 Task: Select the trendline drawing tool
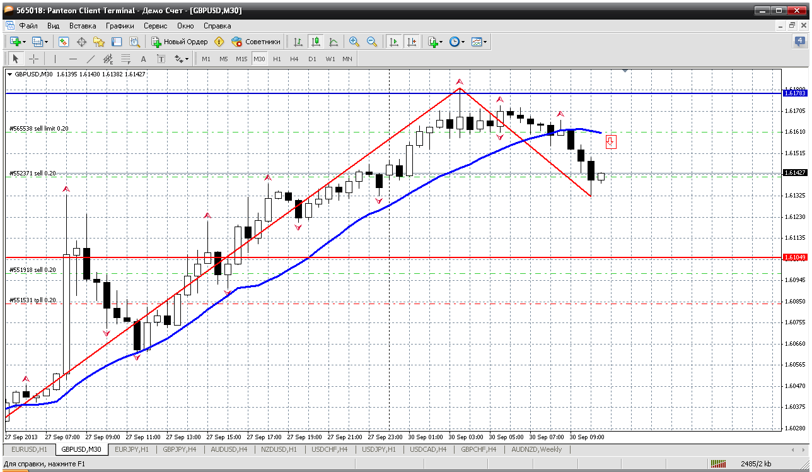90,59
